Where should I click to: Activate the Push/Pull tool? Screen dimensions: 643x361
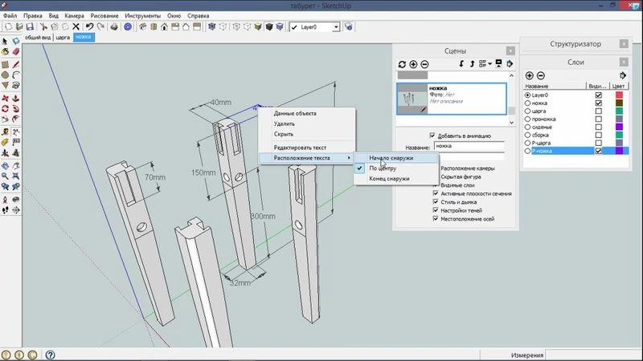pos(15,98)
